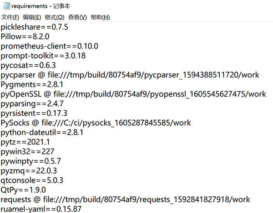Click the pyparsing==2.4.7 line
Image resolution: width=273 pixels, height=213 pixels.
coord(32,103)
